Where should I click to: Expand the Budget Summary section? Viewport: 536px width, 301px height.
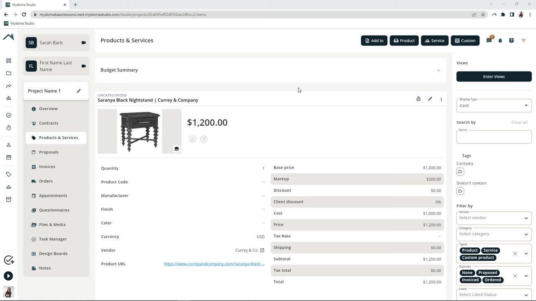click(x=438, y=70)
